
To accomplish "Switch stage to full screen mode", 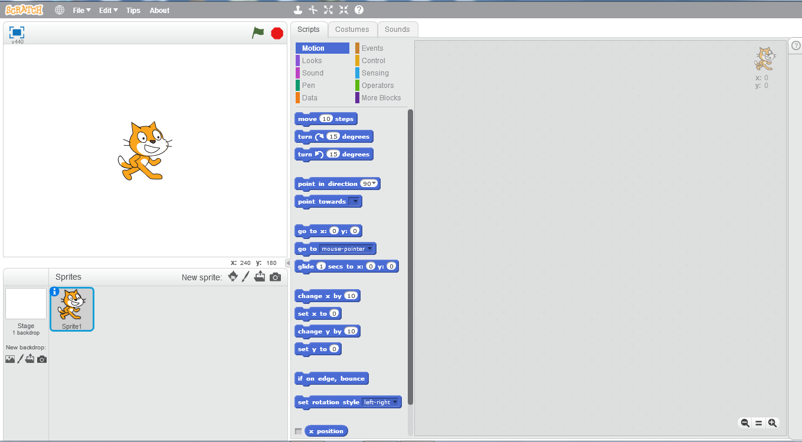I will click(17, 32).
